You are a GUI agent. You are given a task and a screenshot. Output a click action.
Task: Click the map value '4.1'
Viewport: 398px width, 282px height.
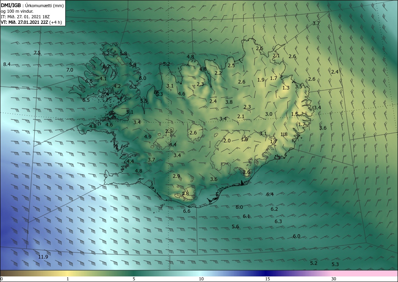tap(103, 79)
